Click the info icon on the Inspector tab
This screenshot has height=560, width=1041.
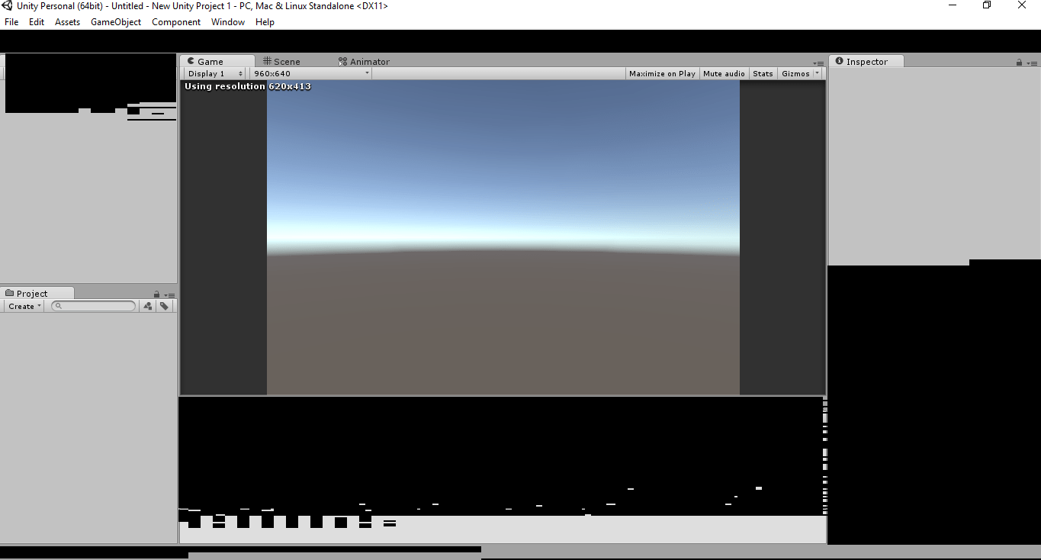tap(838, 61)
